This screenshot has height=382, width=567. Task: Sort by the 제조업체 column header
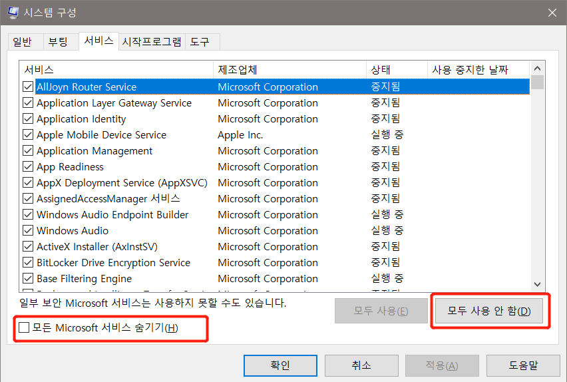click(289, 69)
